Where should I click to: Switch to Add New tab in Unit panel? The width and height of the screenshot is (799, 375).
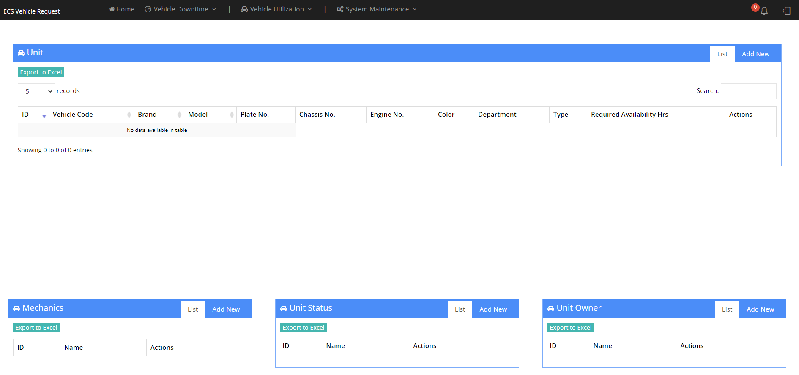pyautogui.click(x=755, y=54)
